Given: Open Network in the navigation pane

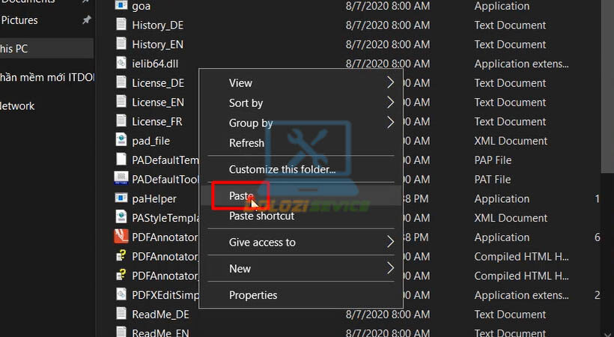Looking at the screenshot, I should pos(17,106).
